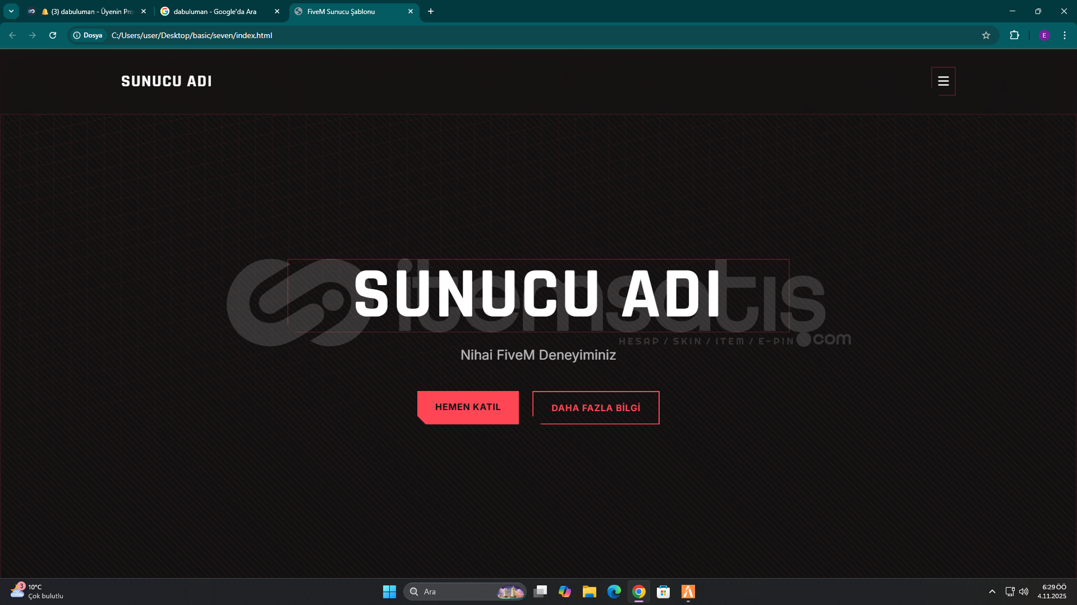1077x605 pixels.
Task: Click the DAHA FAZLA BİLGİ button
Action: pyautogui.click(x=595, y=408)
